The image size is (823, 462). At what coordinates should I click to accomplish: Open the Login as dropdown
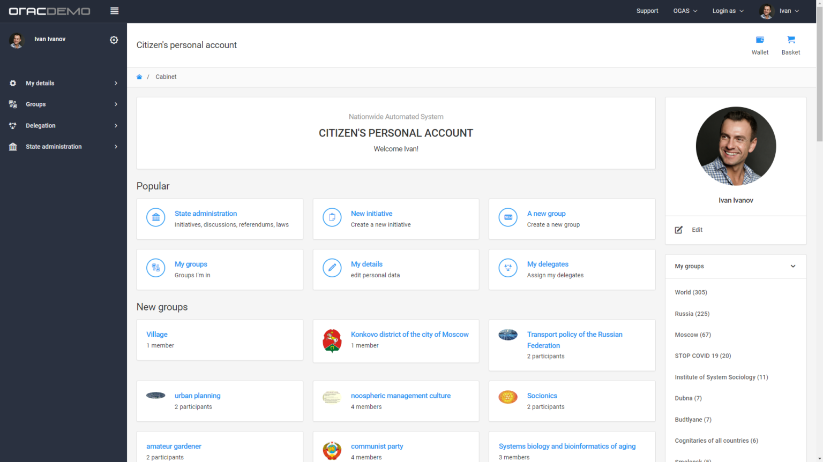pos(728,11)
